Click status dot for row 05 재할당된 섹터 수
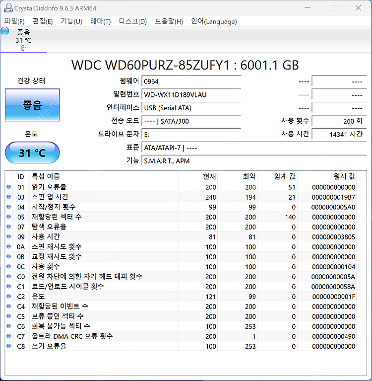 (8, 217)
